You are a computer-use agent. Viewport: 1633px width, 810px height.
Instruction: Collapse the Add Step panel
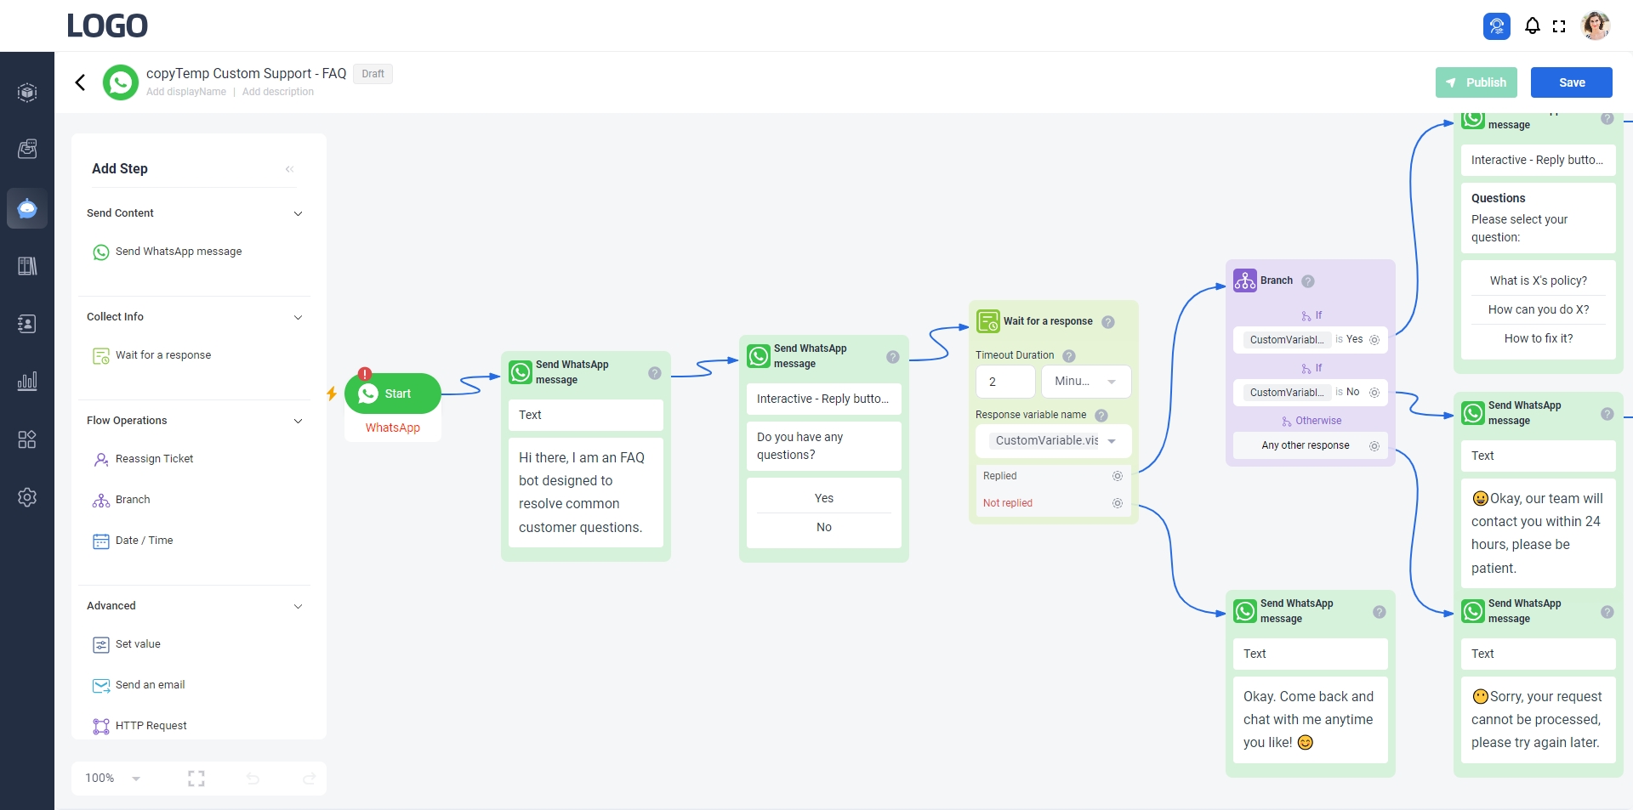click(289, 169)
